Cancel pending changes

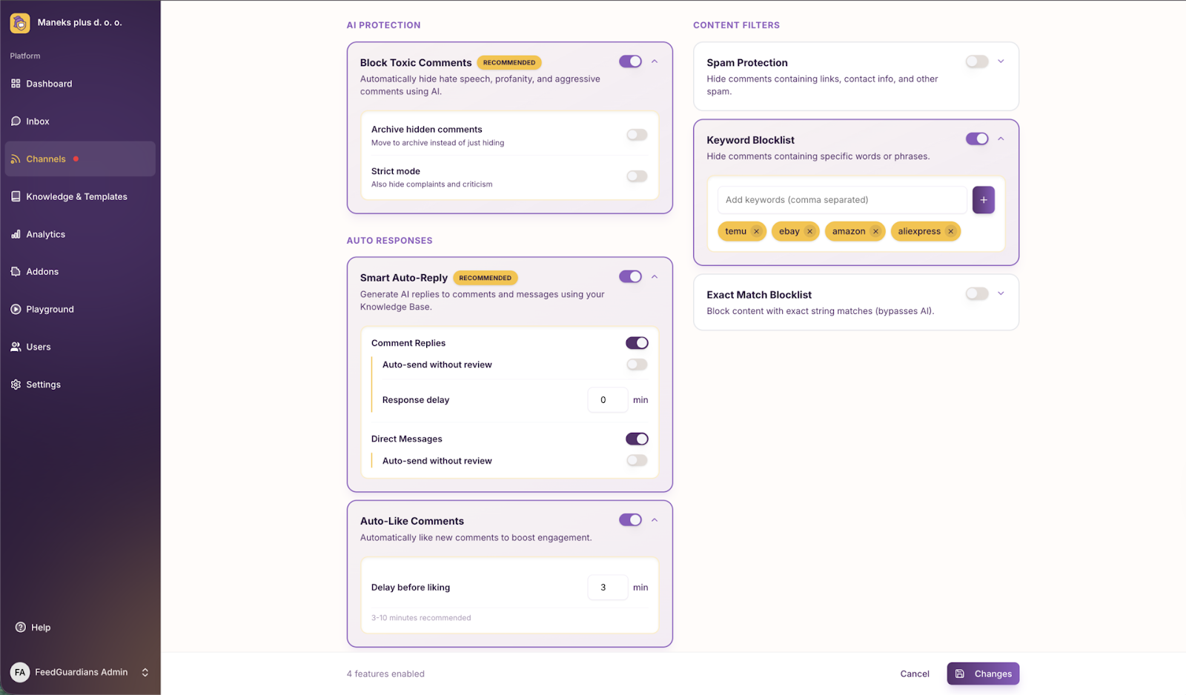[914, 674]
